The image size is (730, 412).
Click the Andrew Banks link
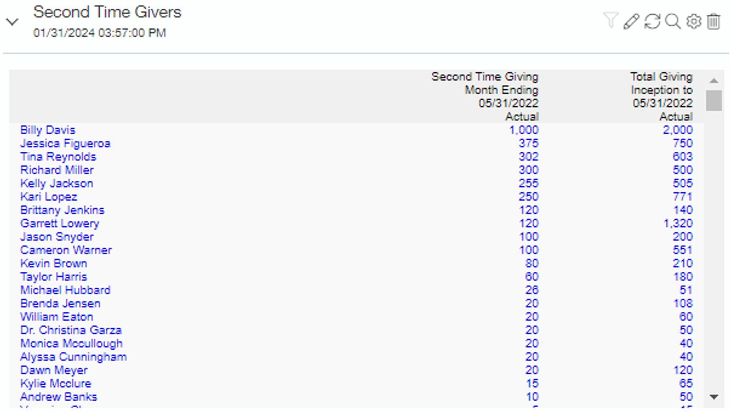58,397
